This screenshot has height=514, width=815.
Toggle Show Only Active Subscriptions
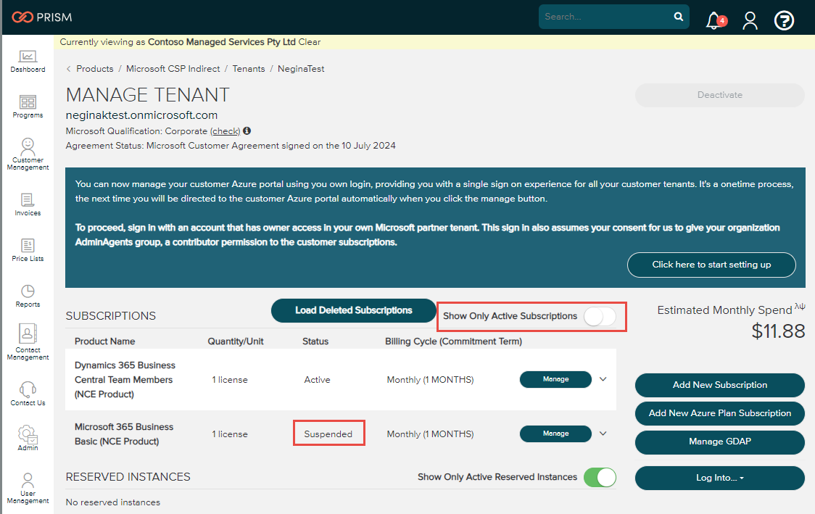pos(600,316)
